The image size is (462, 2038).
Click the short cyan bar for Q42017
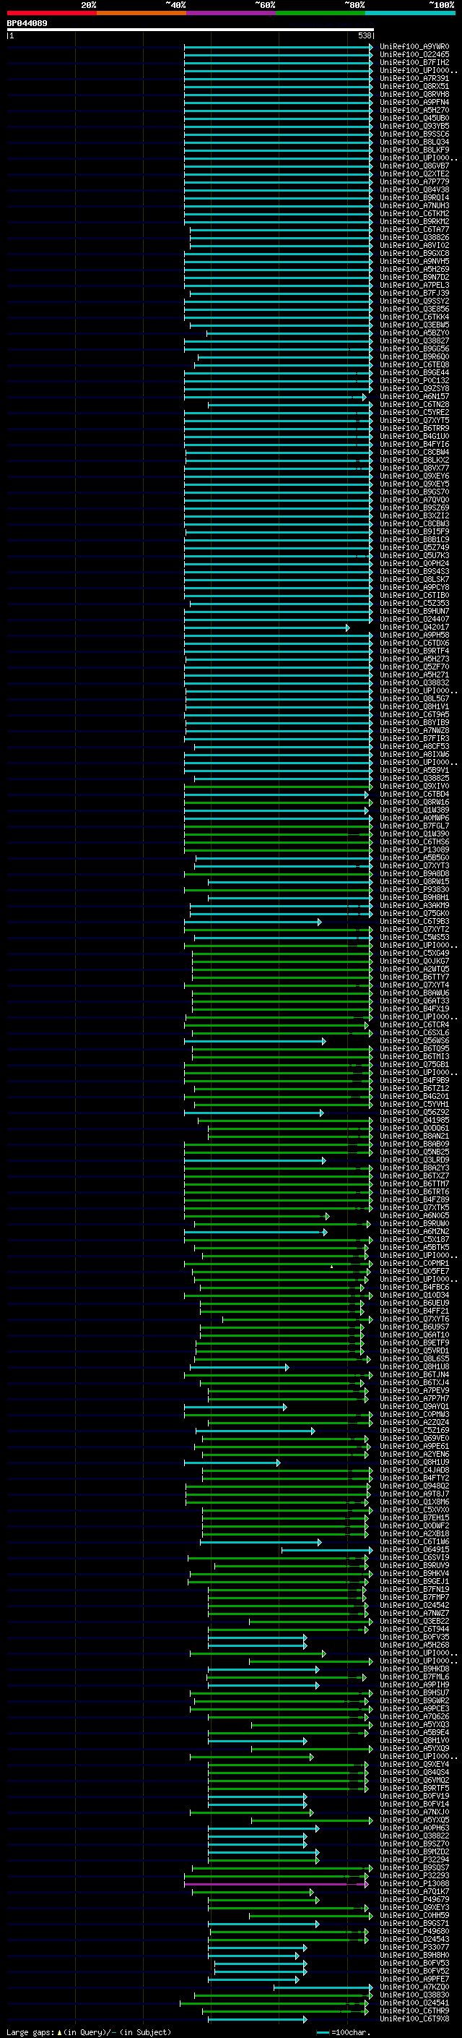266,628
